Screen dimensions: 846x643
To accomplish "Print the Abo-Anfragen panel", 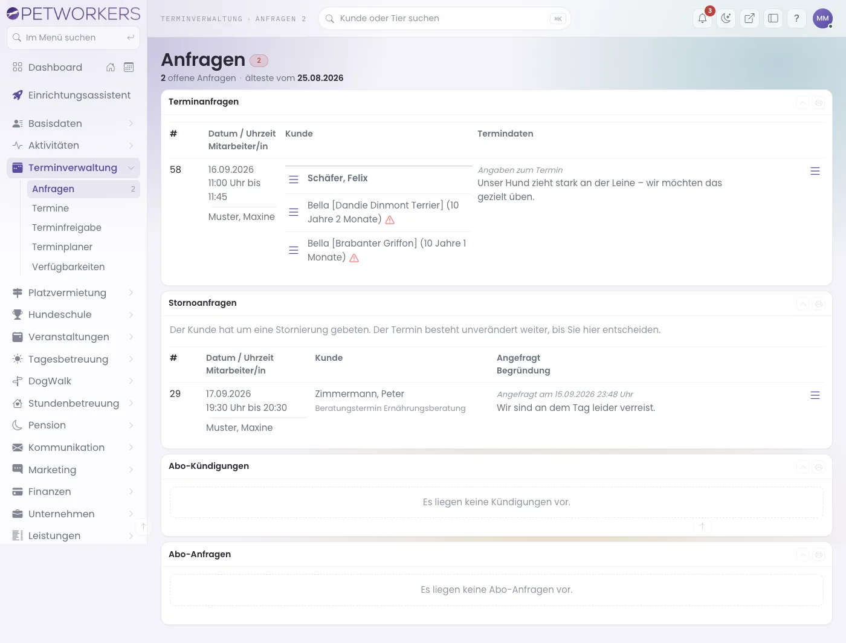I will tap(819, 555).
